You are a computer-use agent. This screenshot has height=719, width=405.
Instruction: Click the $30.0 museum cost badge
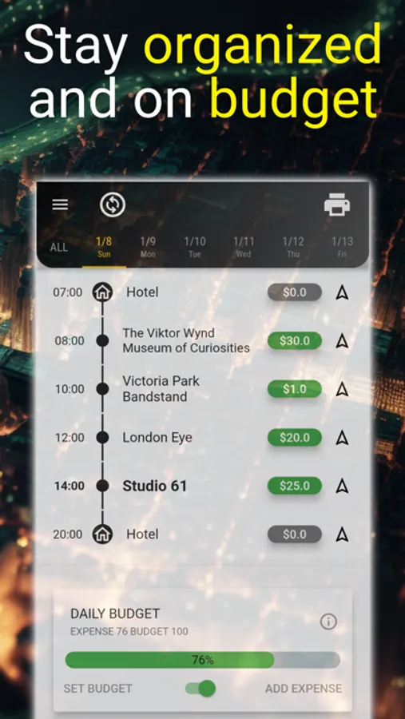click(x=295, y=340)
